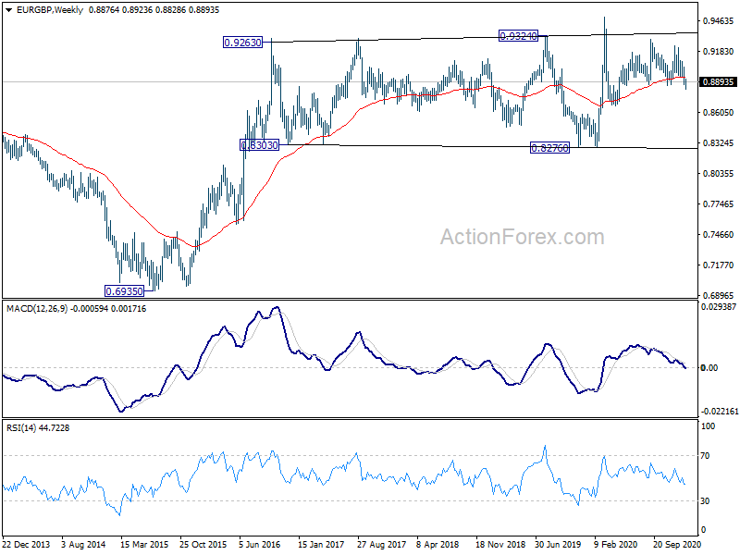This screenshot has height=555, width=740.
Task: Click the EURGBP,Weekly chart title
Action: [x=50, y=10]
